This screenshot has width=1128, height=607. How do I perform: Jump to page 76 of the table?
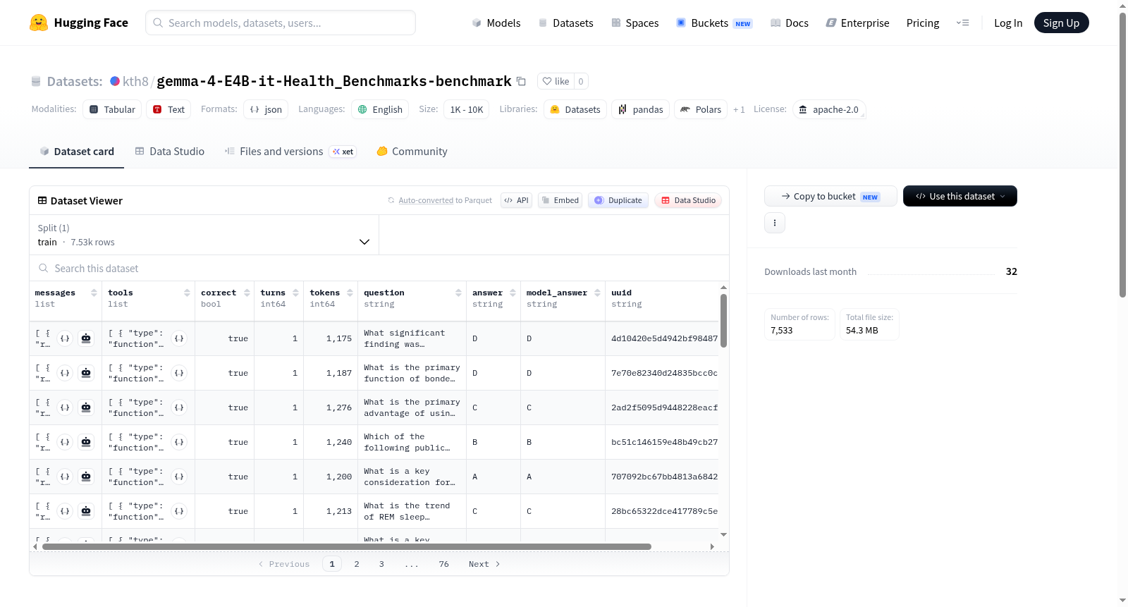(x=443, y=564)
